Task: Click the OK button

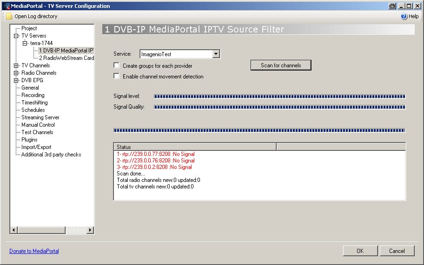Action: [x=360, y=251]
